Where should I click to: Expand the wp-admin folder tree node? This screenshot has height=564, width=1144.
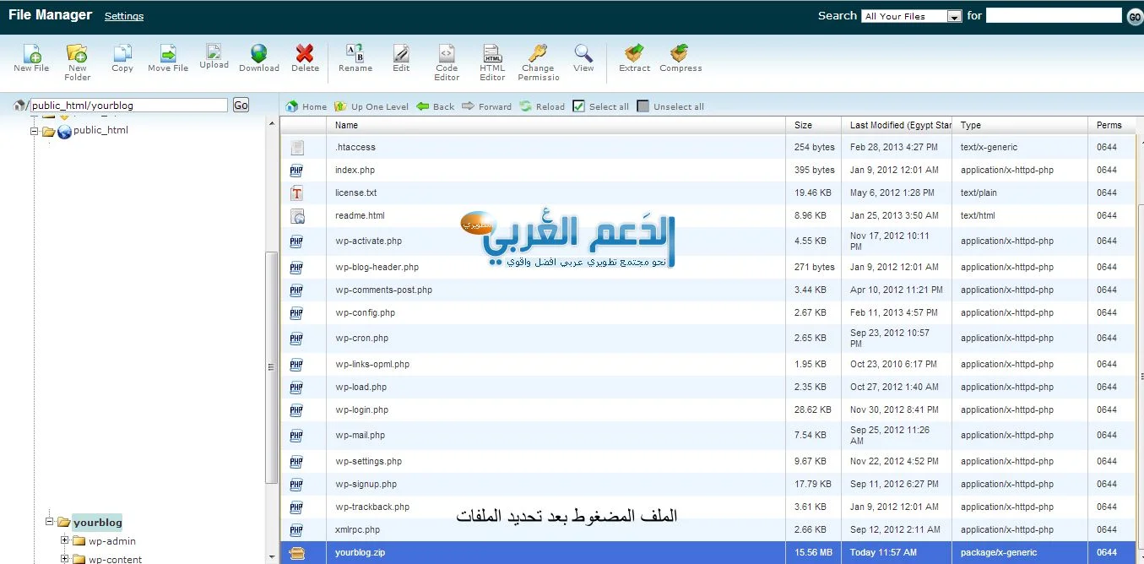(x=65, y=541)
